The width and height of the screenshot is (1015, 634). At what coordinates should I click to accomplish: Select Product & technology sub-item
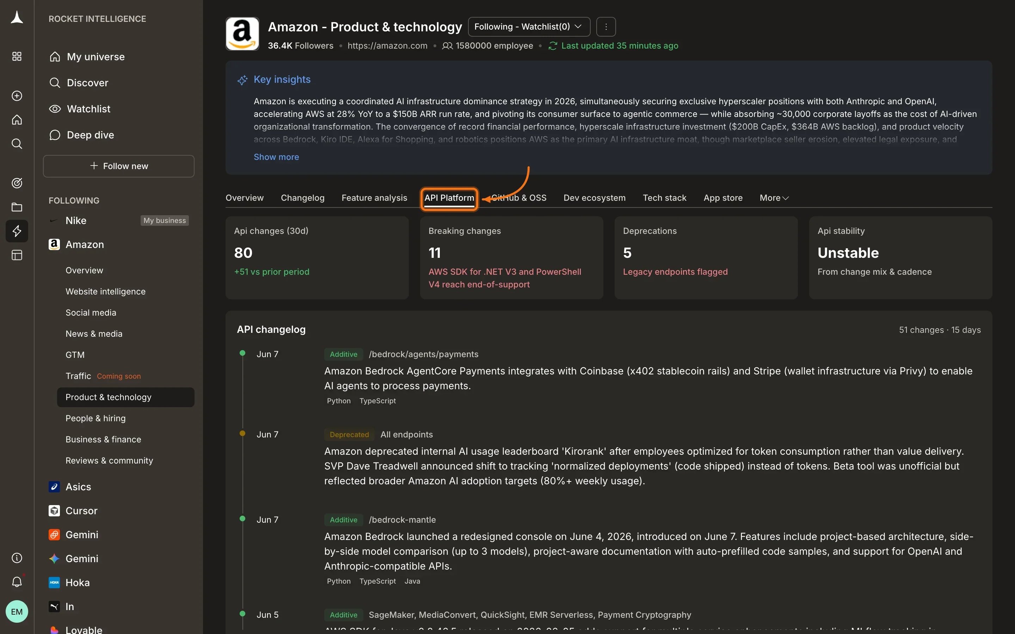[x=125, y=397]
